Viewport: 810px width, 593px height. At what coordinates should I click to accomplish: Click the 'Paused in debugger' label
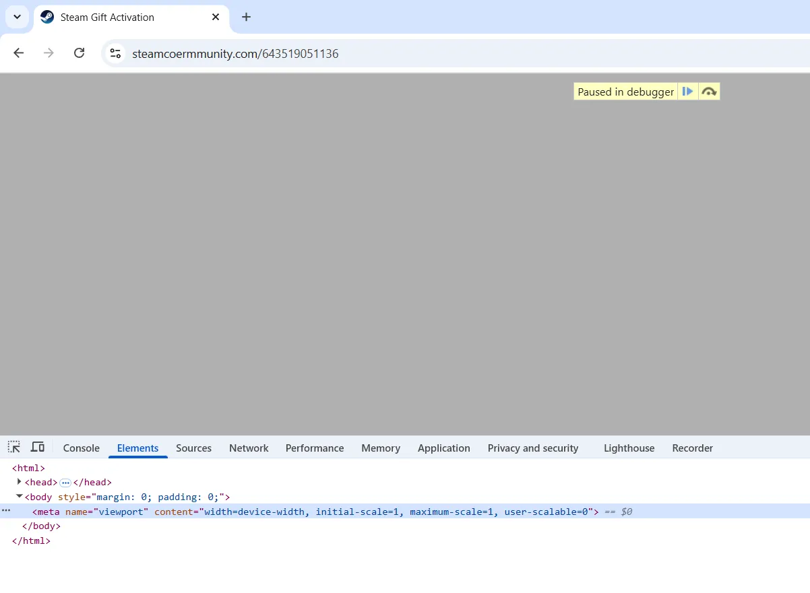(626, 92)
